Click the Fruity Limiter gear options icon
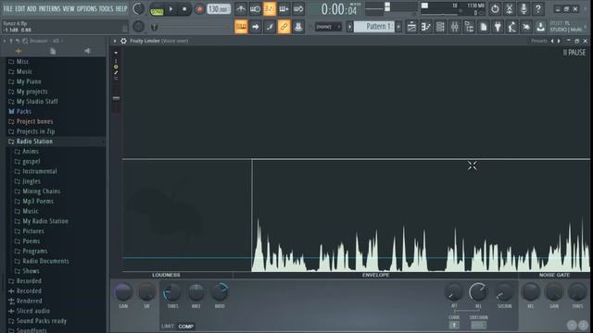This screenshot has height=333, width=593. [123, 41]
